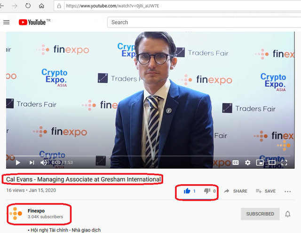Click the video progress bar
301x233 pixels.
pyautogui.click(x=150, y=156)
